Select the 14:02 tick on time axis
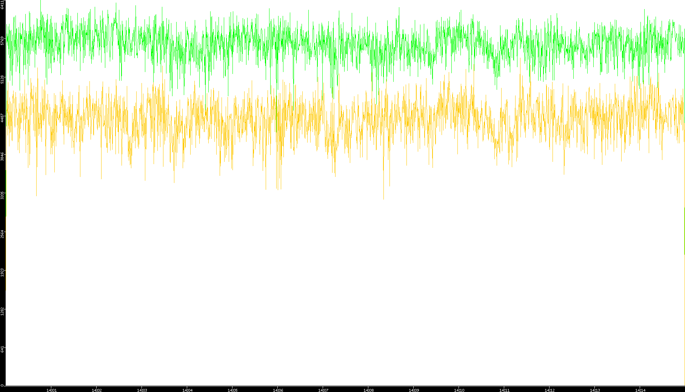The width and height of the screenshot is (685, 392). tap(97, 390)
